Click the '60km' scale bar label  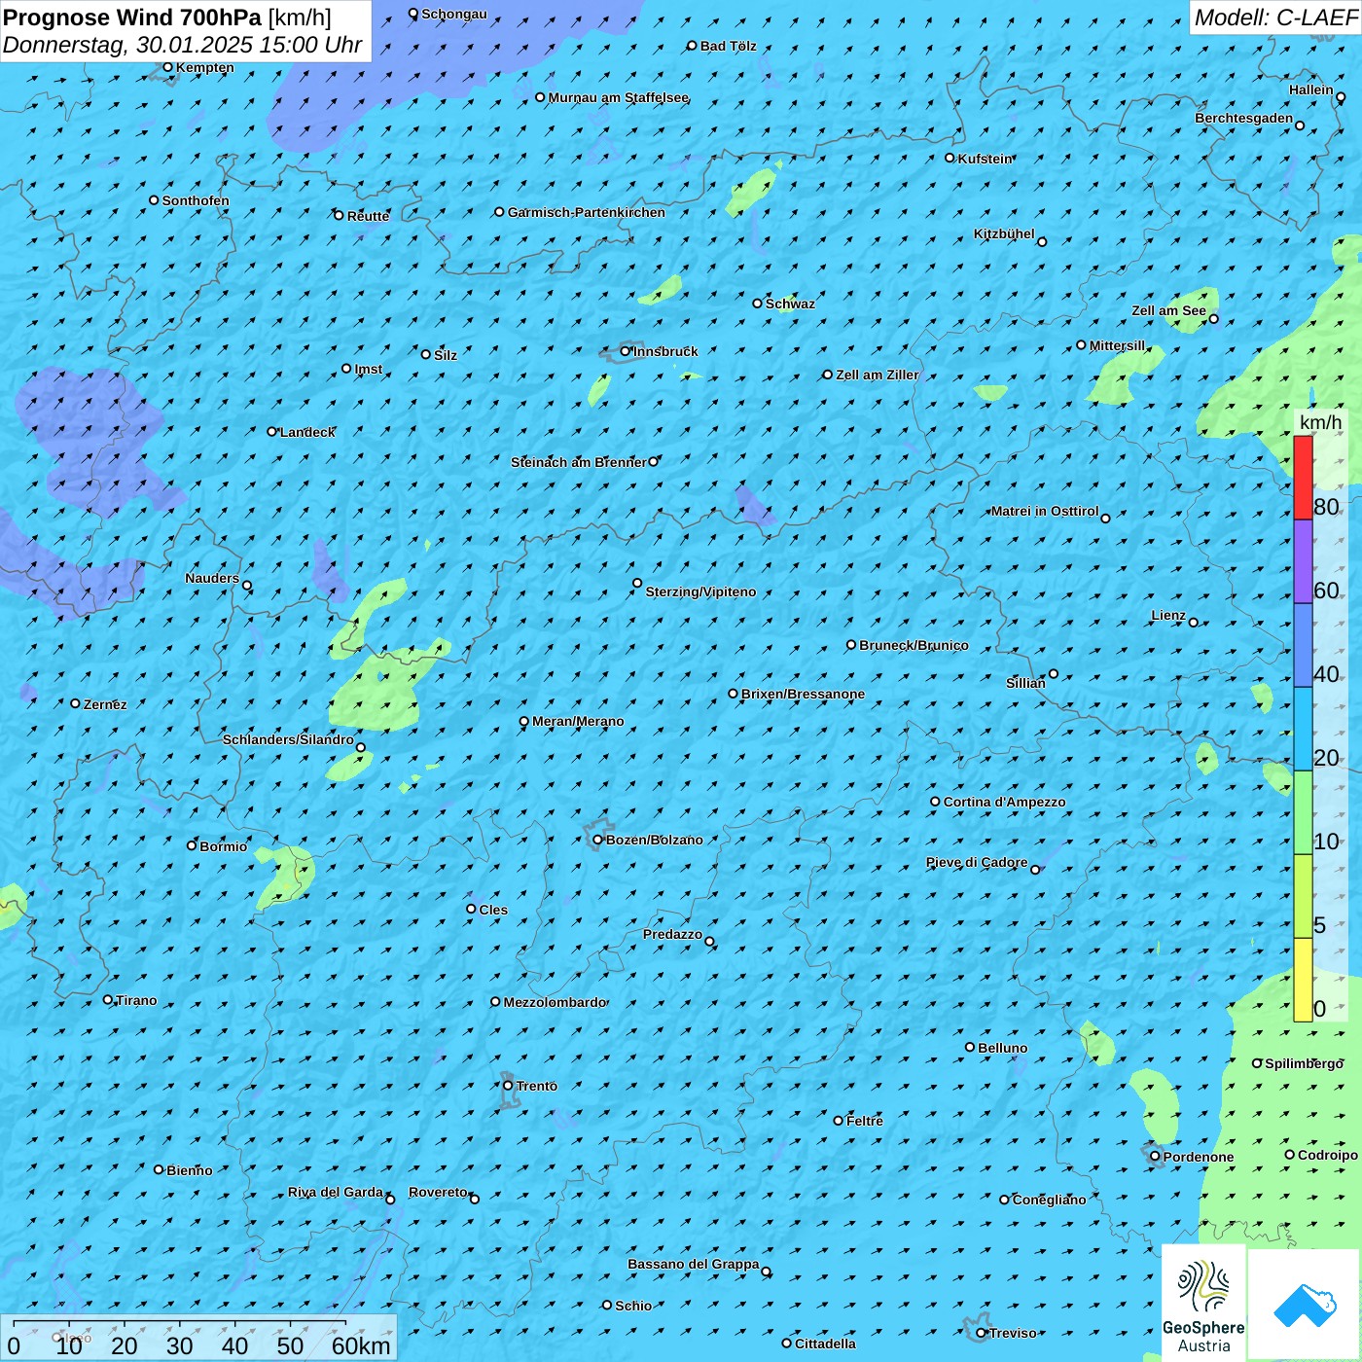(x=361, y=1345)
